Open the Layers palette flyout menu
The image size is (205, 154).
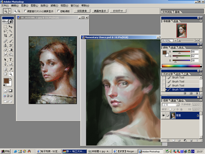(x=201, y=100)
